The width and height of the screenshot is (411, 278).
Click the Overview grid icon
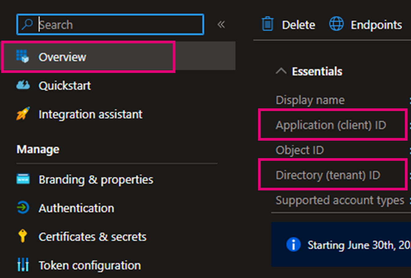coord(23,57)
